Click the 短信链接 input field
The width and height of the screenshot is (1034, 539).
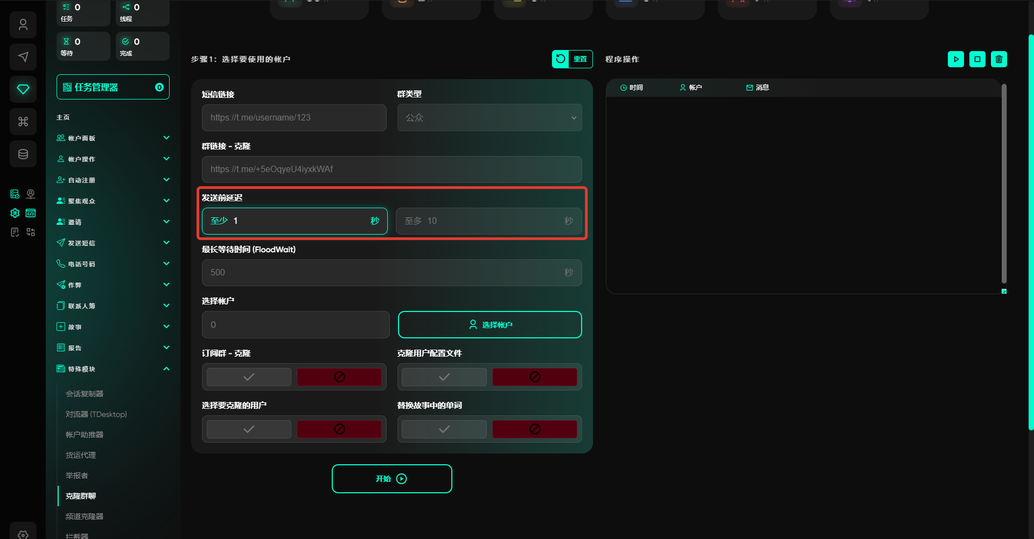(294, 118)
